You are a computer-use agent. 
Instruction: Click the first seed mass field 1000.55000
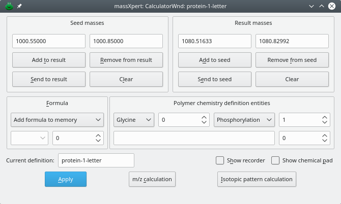pyautogui.click(x=48, y=41)
